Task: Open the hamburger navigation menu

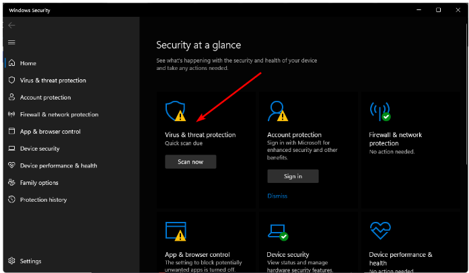Action: click(x=11, y=42)
